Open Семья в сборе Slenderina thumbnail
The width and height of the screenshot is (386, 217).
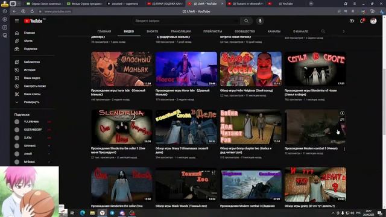pos(315,69)
